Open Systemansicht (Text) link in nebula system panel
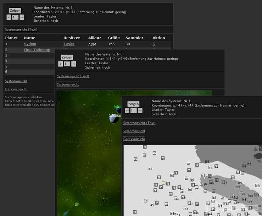262x216 pixels. pyautogui.click(x=73, y=76)
